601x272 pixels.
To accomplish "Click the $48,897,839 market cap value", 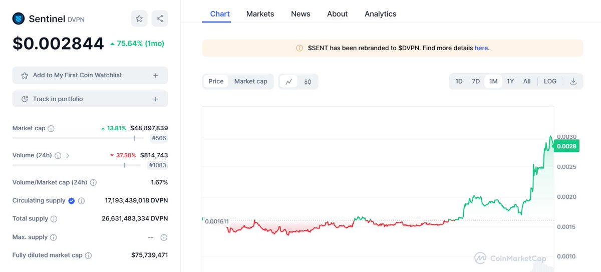I will coord(149,128).
